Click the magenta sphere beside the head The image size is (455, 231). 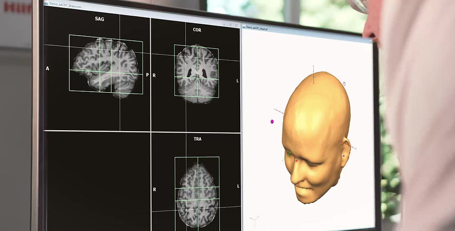point(272,122)
